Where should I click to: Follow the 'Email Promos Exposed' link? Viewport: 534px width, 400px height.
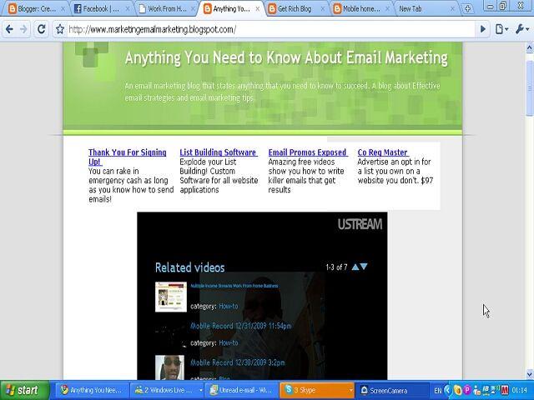(307, 152)
